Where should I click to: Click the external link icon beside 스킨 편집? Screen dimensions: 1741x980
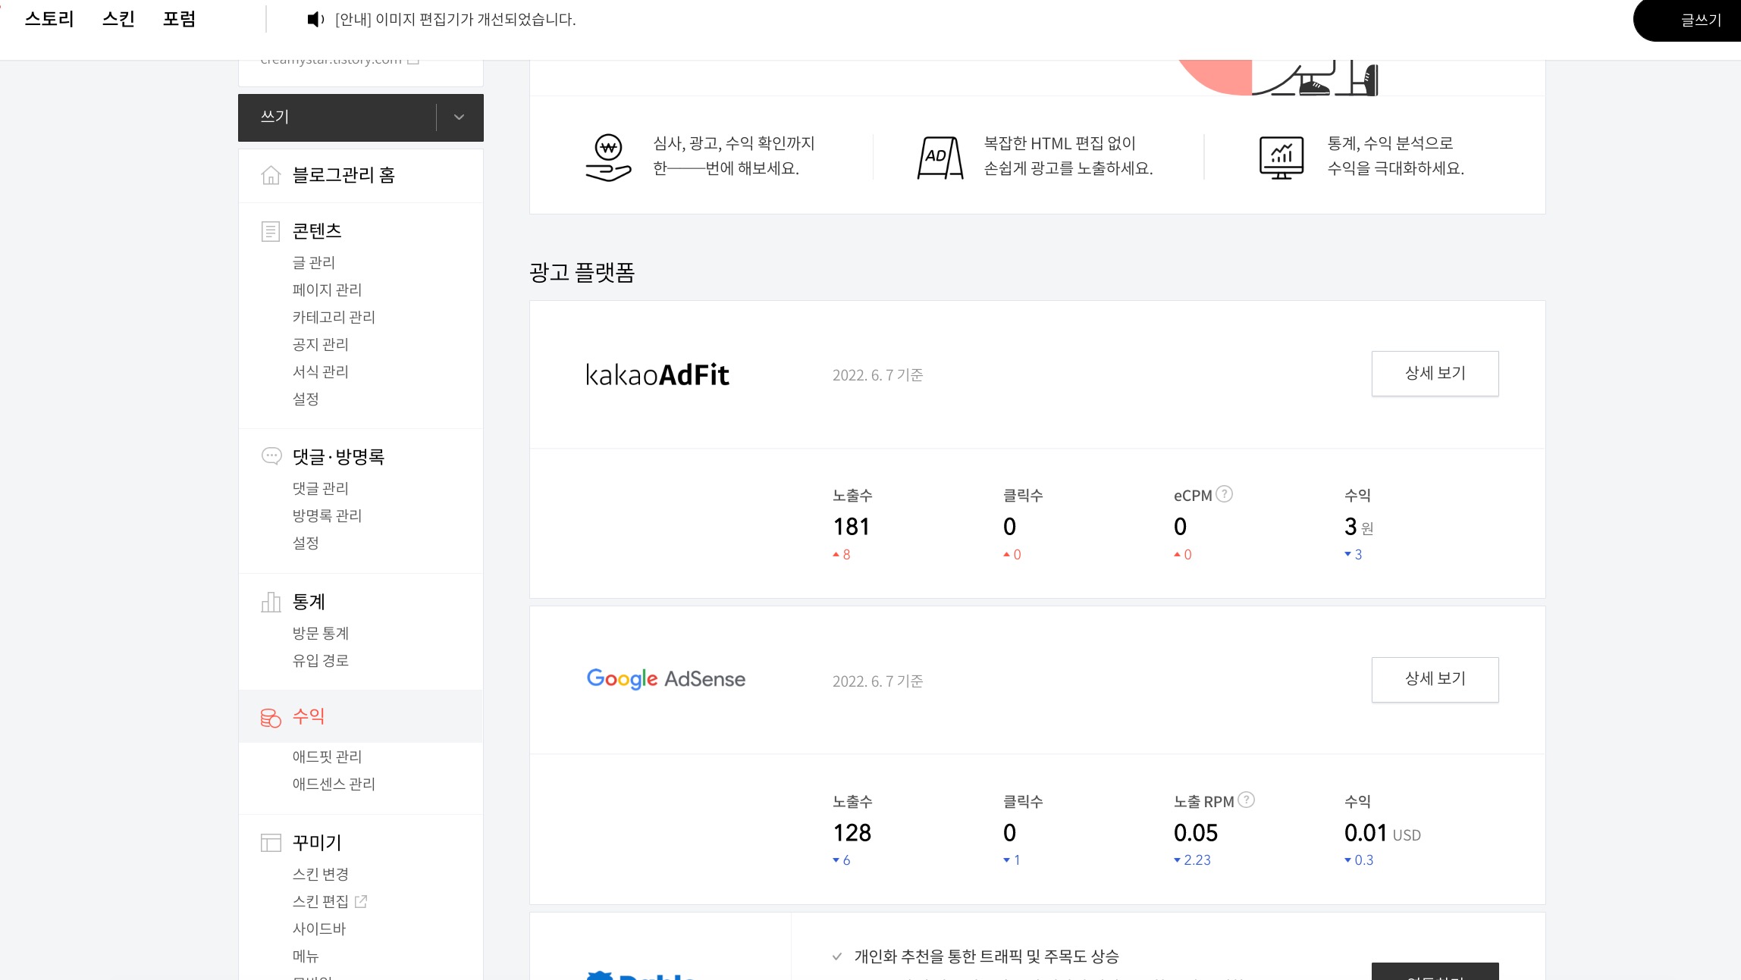(361, 901)
